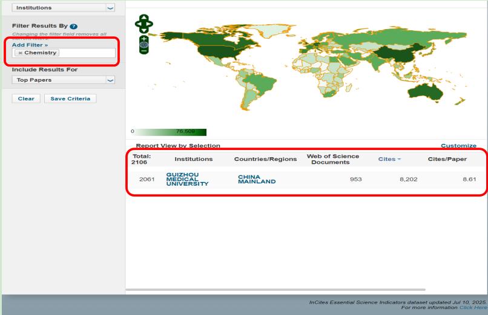The image size is (488, 315).
Task: Pan the map right with the arrow control
Action: click(x=150, y=24)
